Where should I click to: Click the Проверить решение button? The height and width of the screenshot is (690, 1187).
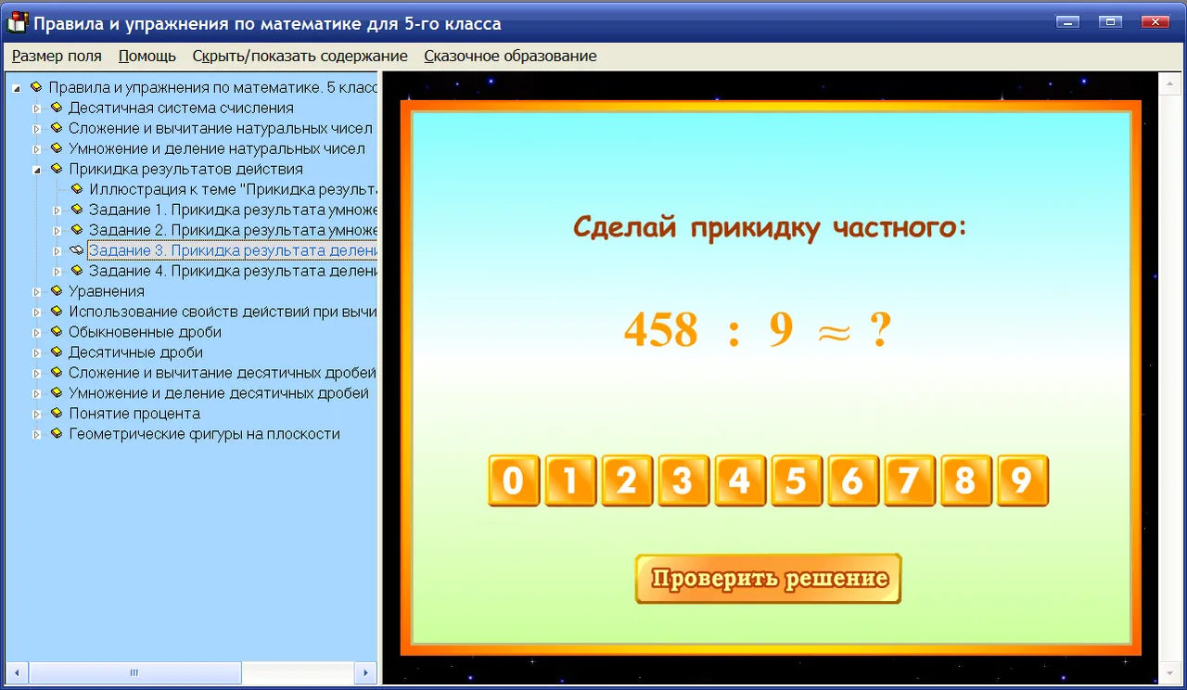pyautogui.click(x=769, y=579)
